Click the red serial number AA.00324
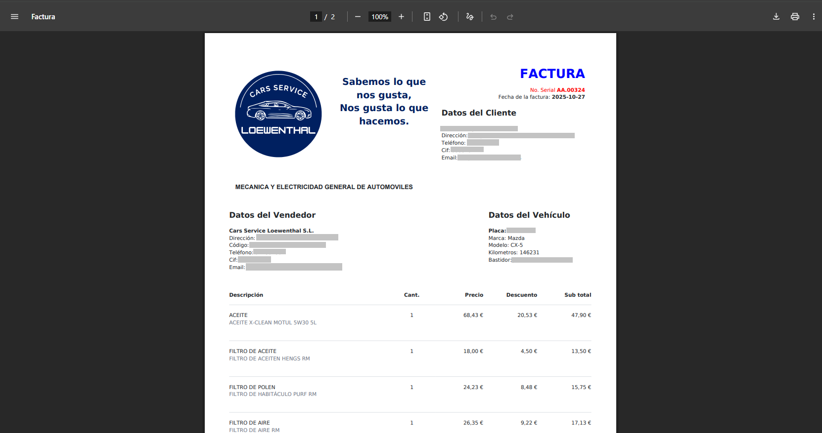The width and height of the screenshot is (822, 433). (x=570, y=90)
